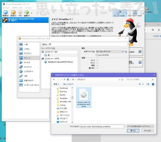This screenshot has width=161, height=142.
Task: Open Network (ネットワーク) settings category
Action: pyautogui.click(x=29, y=67)
